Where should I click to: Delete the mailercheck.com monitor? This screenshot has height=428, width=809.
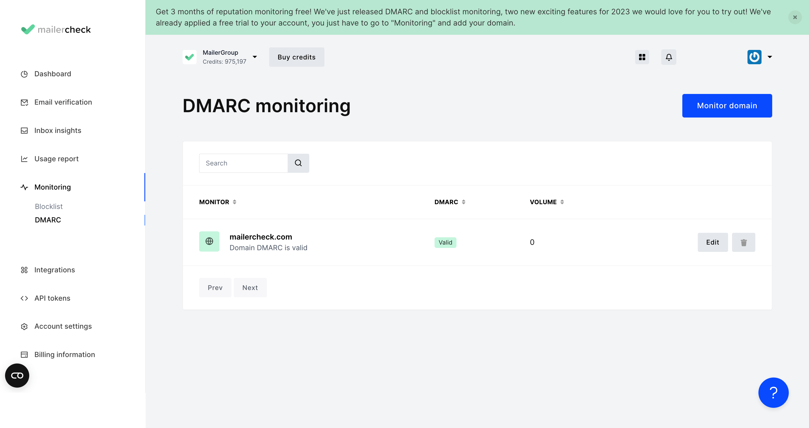743,242
